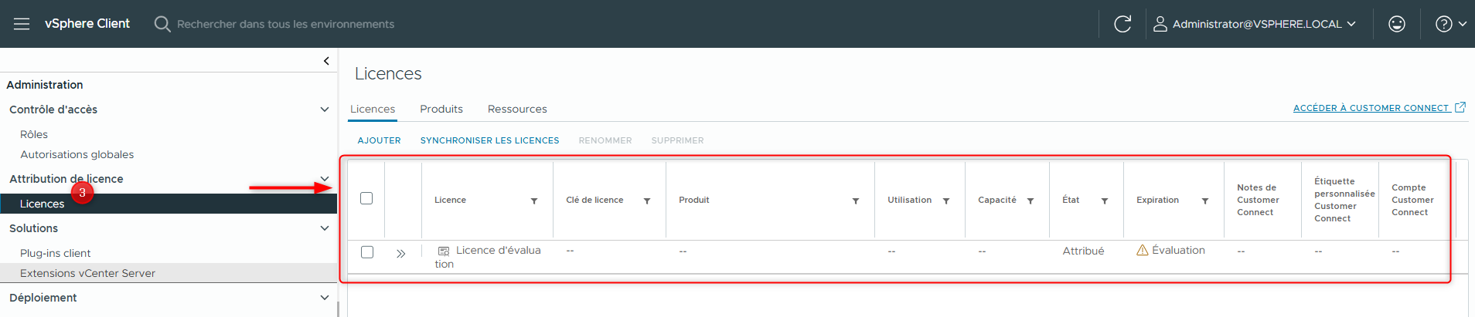Image resolution: width=1475 pixels, height=317 pixels.
Task: Expand the Déploiement section
Action: coord(324,298)
